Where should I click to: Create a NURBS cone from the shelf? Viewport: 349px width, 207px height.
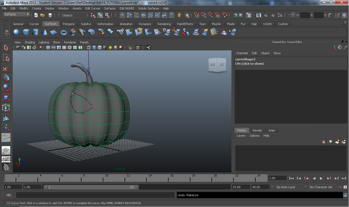coord(45,32)
